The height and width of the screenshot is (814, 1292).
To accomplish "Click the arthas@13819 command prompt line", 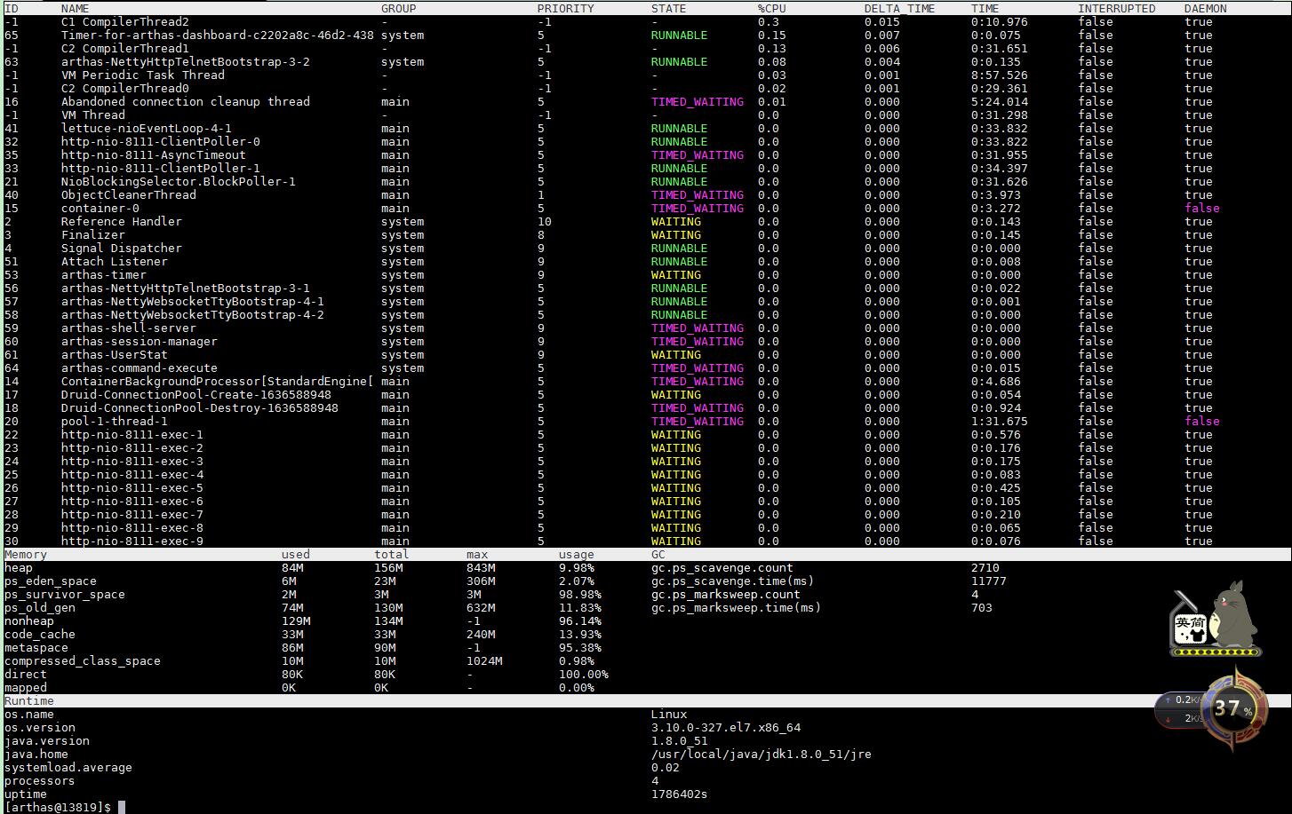I will coord(58,807).
